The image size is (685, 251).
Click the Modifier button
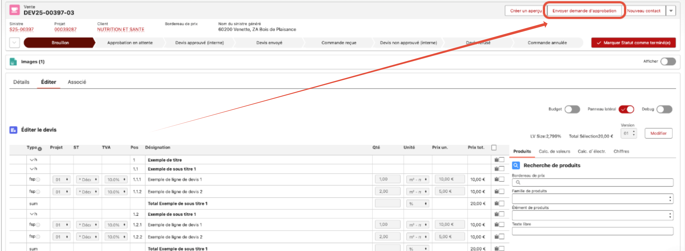(658, 133)
